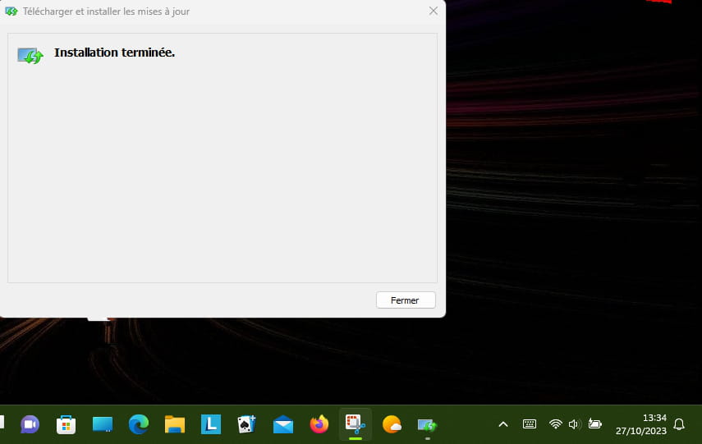Click the title 'Télécharger et installer les mises à jour'
Viewport: 702px width, 444px height.
[x=106, y=11]
